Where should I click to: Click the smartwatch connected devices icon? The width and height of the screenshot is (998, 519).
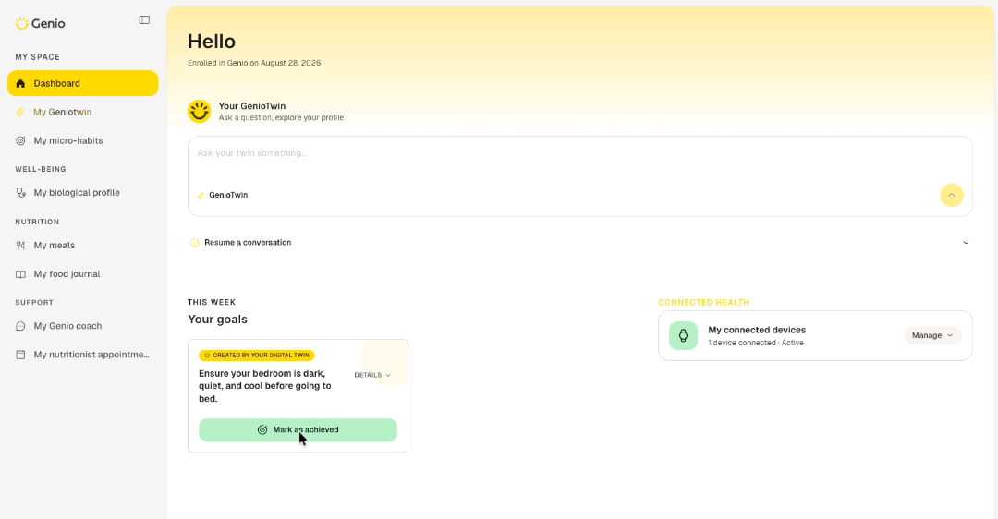pos(683,336)
